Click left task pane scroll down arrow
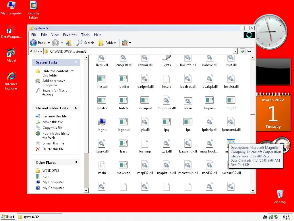The width and height of the screenshot is (294, 221). pyautogui.click(x=86, y=191)
